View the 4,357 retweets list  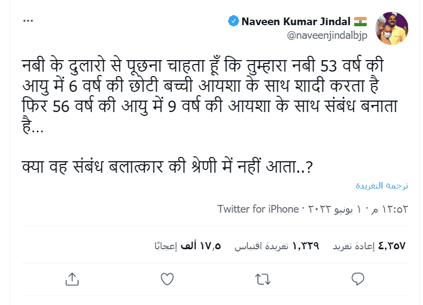[x=369, y=246]
